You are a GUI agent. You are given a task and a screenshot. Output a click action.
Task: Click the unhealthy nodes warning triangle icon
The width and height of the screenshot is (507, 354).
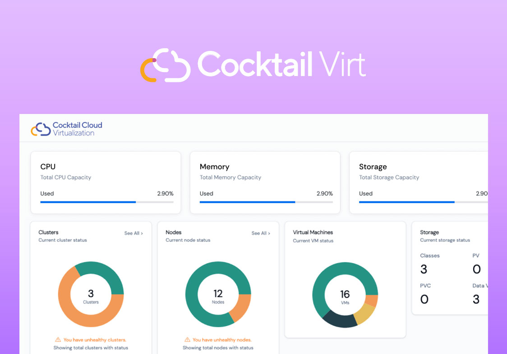coord(187,340)
